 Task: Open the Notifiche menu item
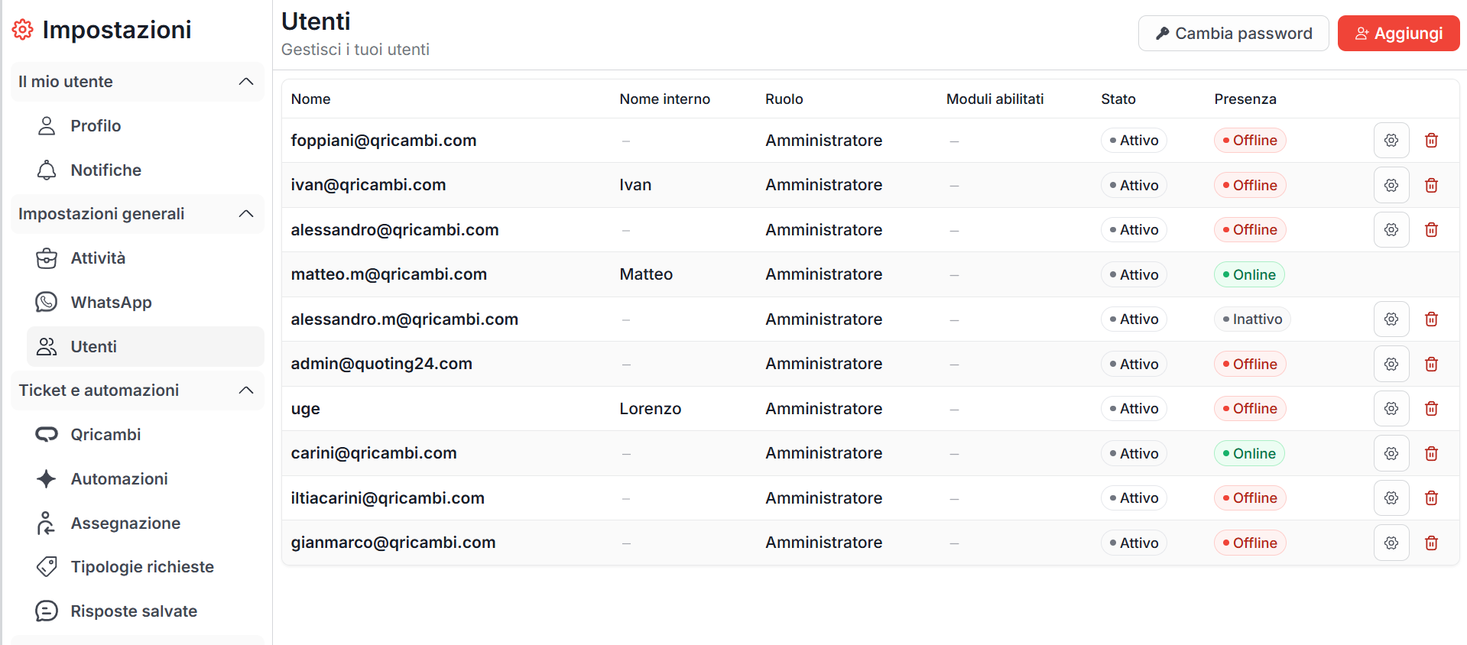point(105,170)
